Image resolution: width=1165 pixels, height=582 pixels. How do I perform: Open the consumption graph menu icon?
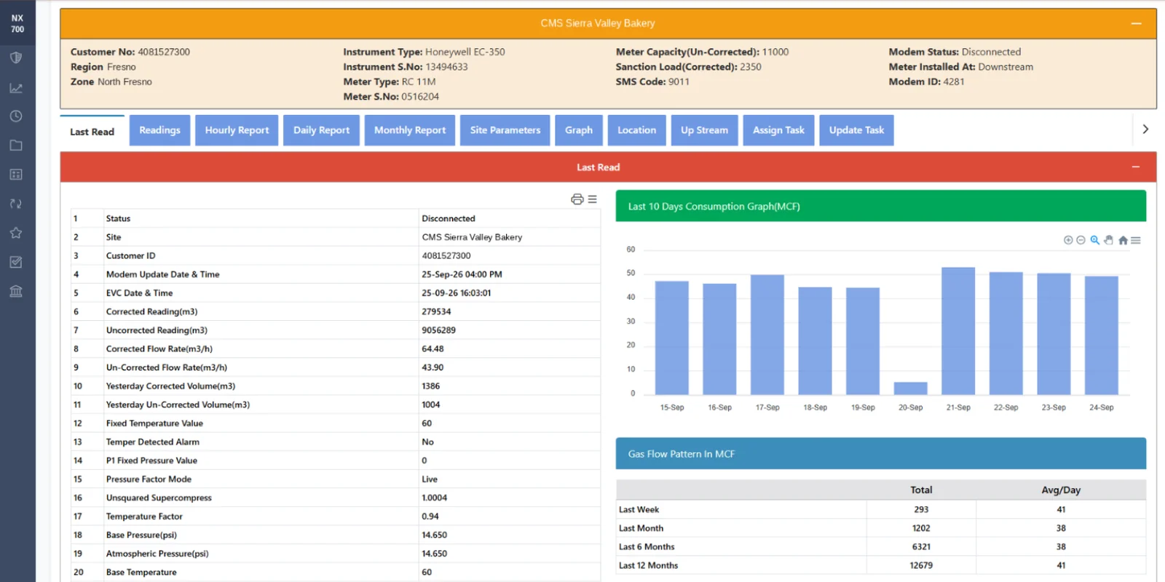[x=1136, y=240]
